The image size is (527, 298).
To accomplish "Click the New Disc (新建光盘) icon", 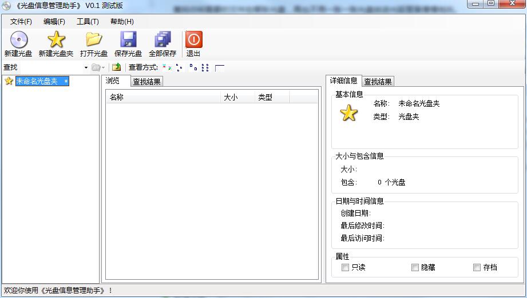I will point(18,40).
